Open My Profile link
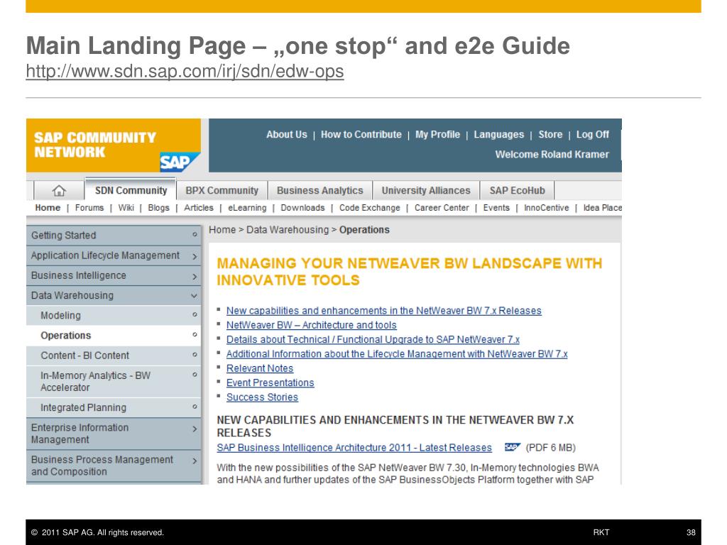 coord(437,134)
